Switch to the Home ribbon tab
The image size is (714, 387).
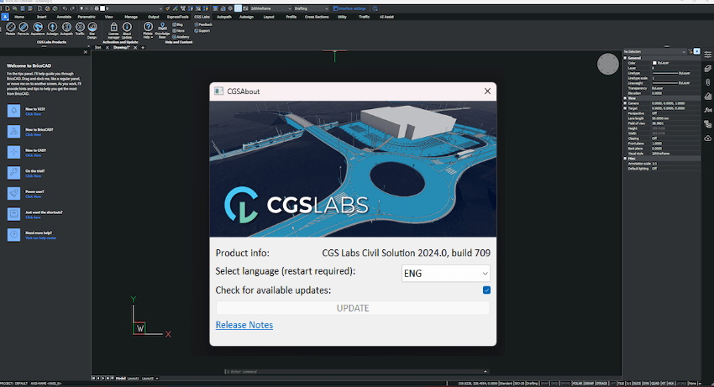point(19,17)
